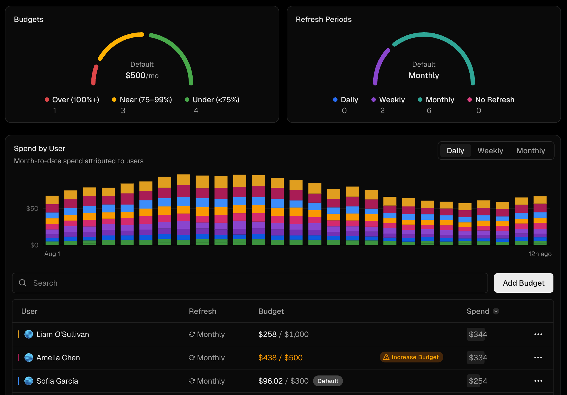This screenshot has height=395, width=567.
Task: Click refresh icon in Sofia García row
Action: point(192,381)
